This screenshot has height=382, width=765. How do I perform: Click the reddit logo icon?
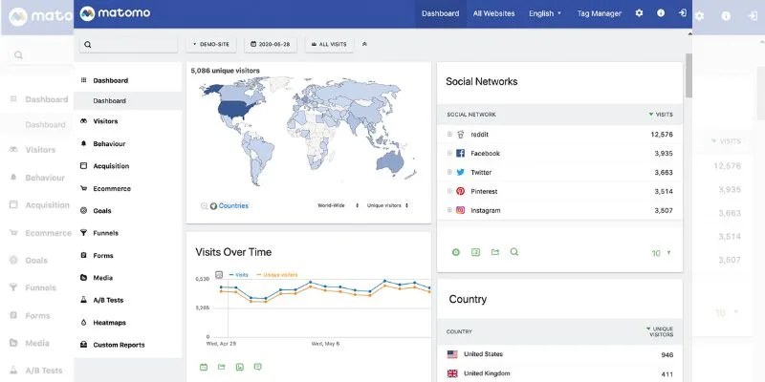(460, 135)
